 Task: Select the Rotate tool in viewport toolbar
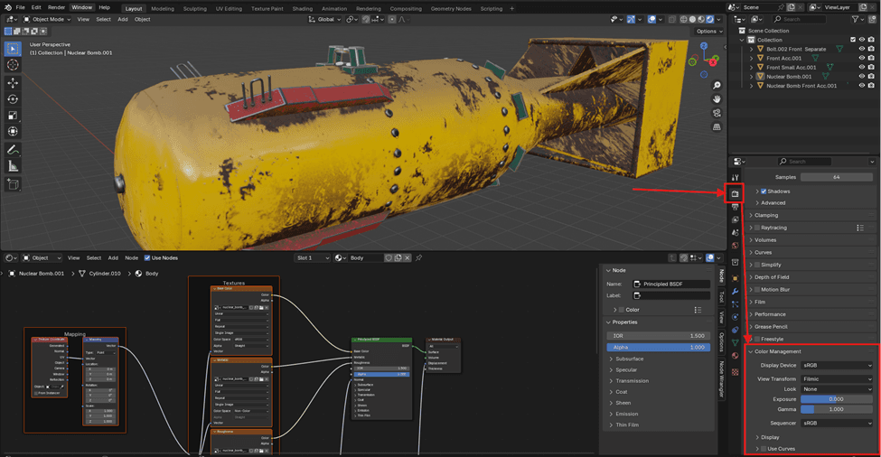(14, 98)
